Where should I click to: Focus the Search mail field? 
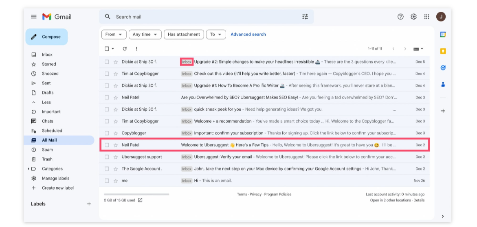coord(207,17)
